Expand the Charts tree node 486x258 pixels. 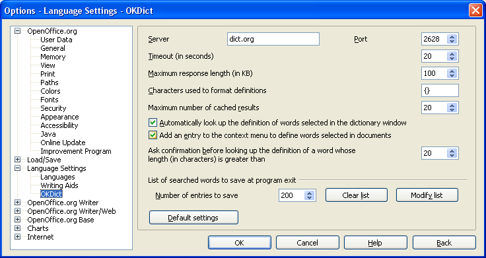17,228
